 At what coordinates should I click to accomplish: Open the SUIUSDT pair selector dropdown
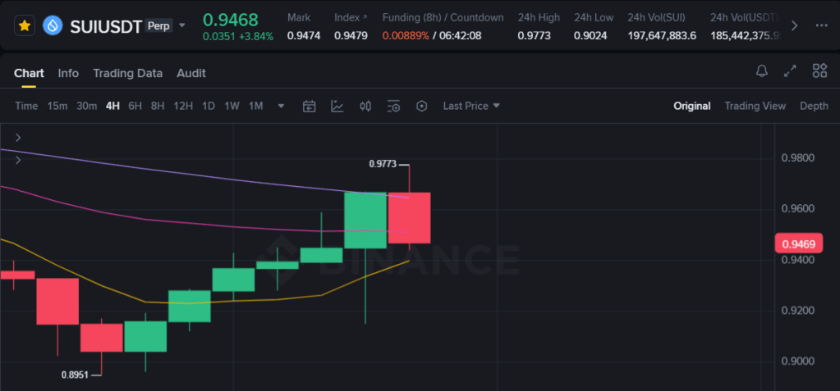(182, 25)
